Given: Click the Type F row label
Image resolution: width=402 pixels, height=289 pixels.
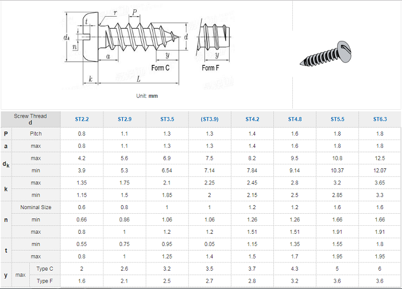Looking at the screenshot, I should point(45,281).
